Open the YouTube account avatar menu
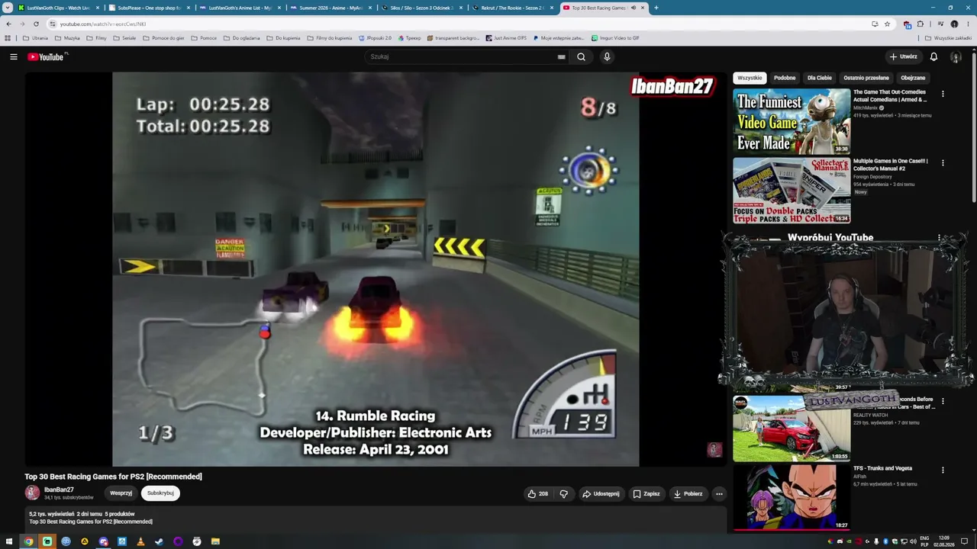 point(956,56)
